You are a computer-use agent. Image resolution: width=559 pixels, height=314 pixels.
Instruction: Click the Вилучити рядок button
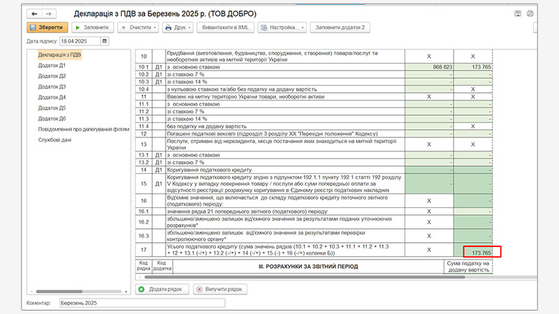[x=220, y=289]
